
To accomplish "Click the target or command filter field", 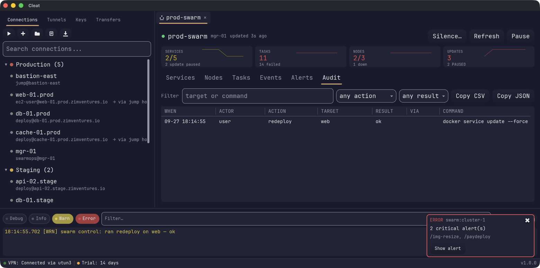I will point(258,96).
